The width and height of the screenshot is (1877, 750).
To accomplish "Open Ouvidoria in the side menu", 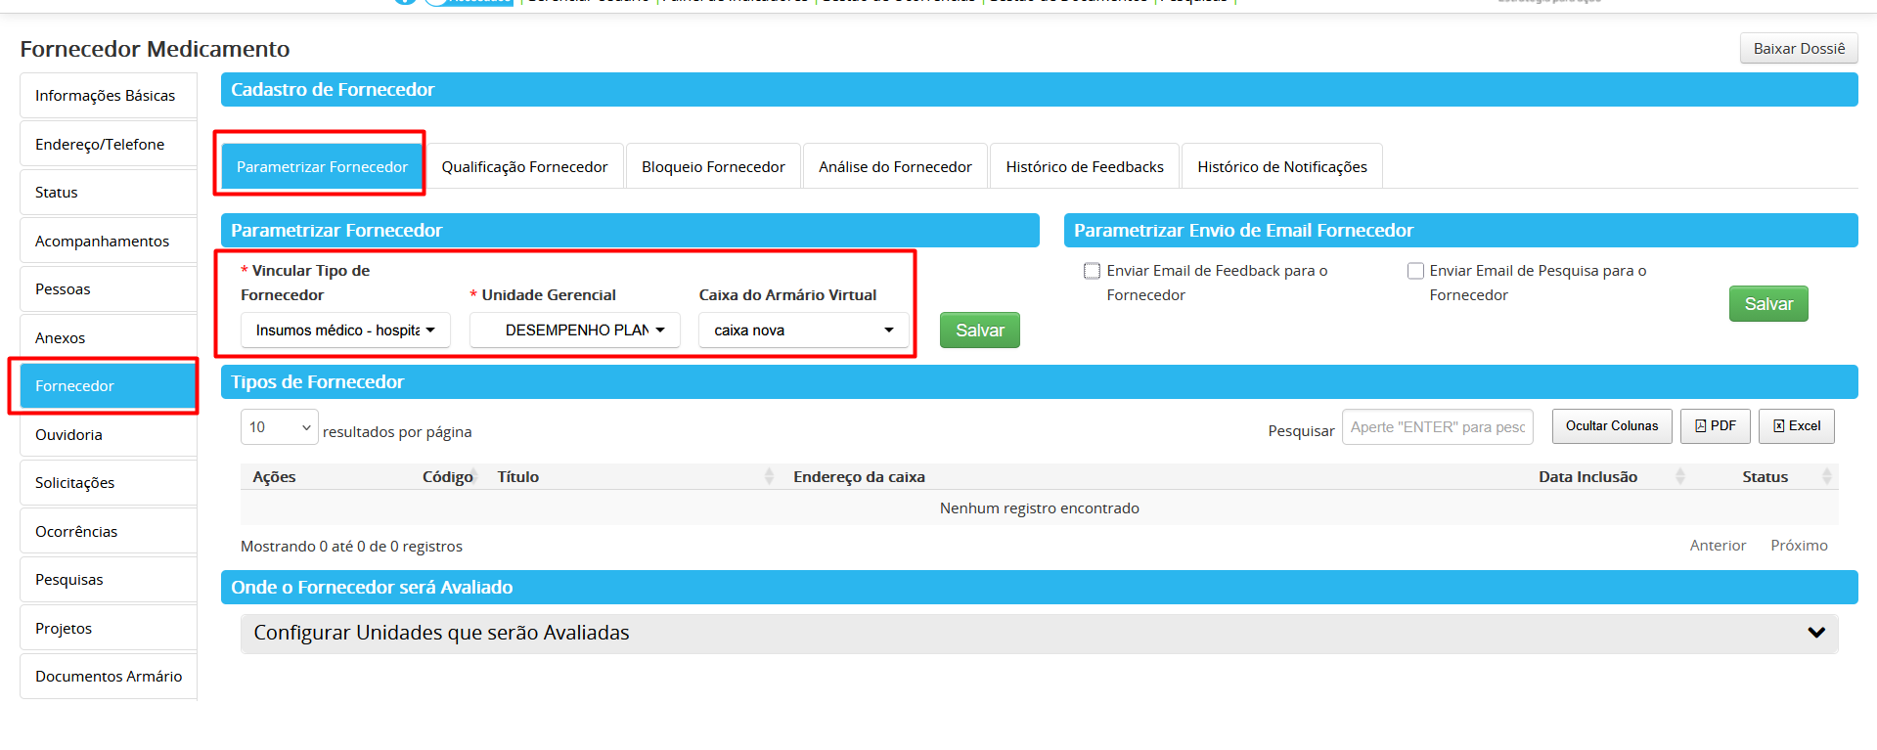I will (68, 435).
